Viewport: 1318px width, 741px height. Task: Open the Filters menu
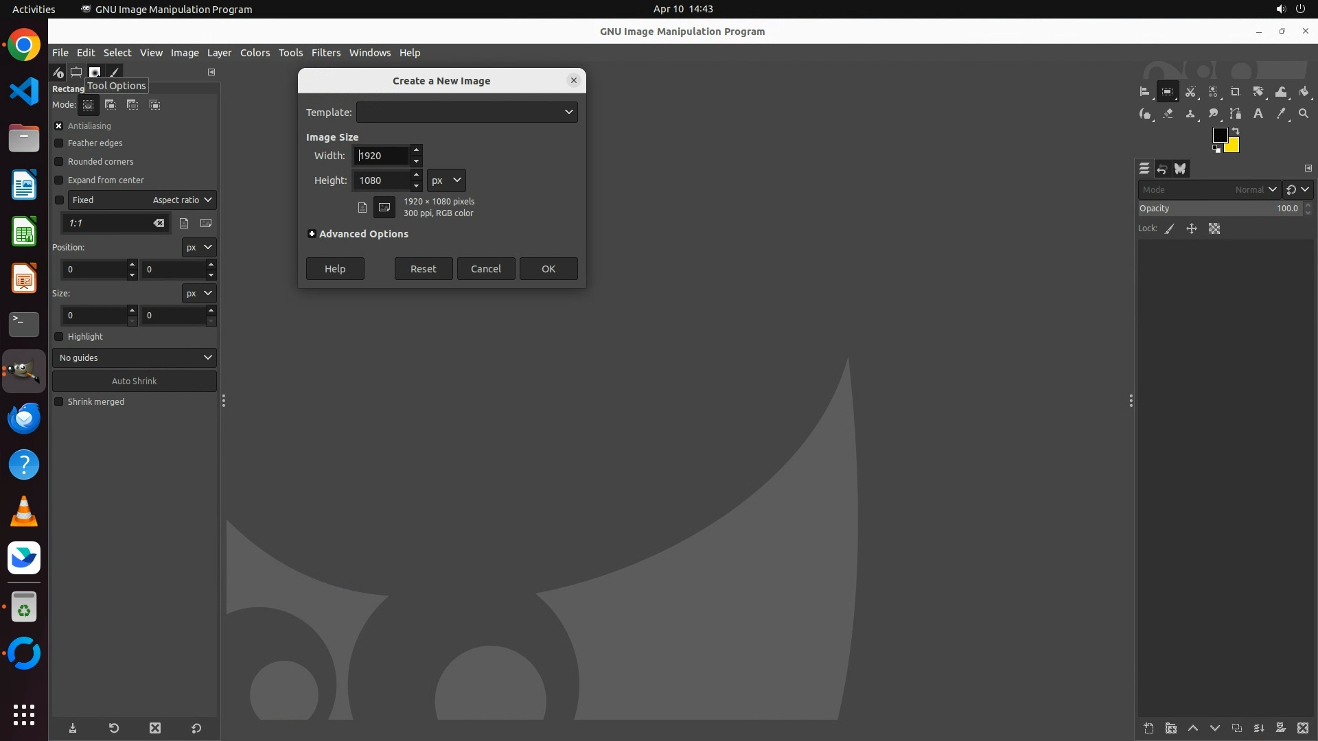pyautogui.click(x=325, y=53)
